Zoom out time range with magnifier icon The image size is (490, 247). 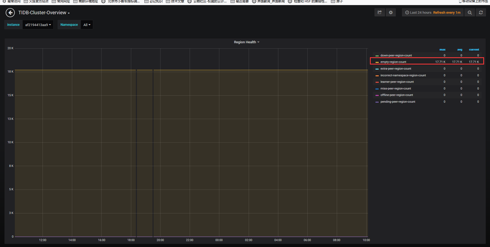coord(470,12)
